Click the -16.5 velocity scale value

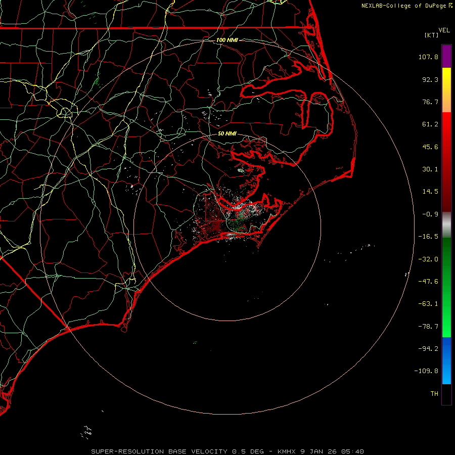(x=428, y=237)
